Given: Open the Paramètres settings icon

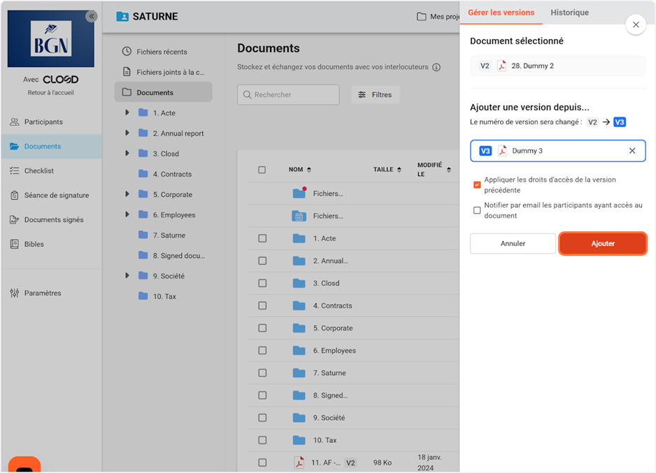Looking at the screenshot, I should 15,293.
